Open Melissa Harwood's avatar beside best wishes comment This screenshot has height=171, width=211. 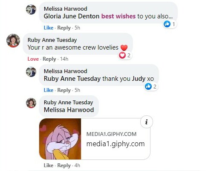pyautogui.click(x=31, y=9)
